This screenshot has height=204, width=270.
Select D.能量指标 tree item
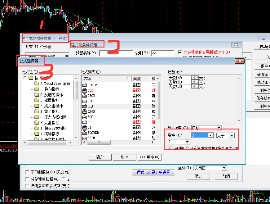50,100
